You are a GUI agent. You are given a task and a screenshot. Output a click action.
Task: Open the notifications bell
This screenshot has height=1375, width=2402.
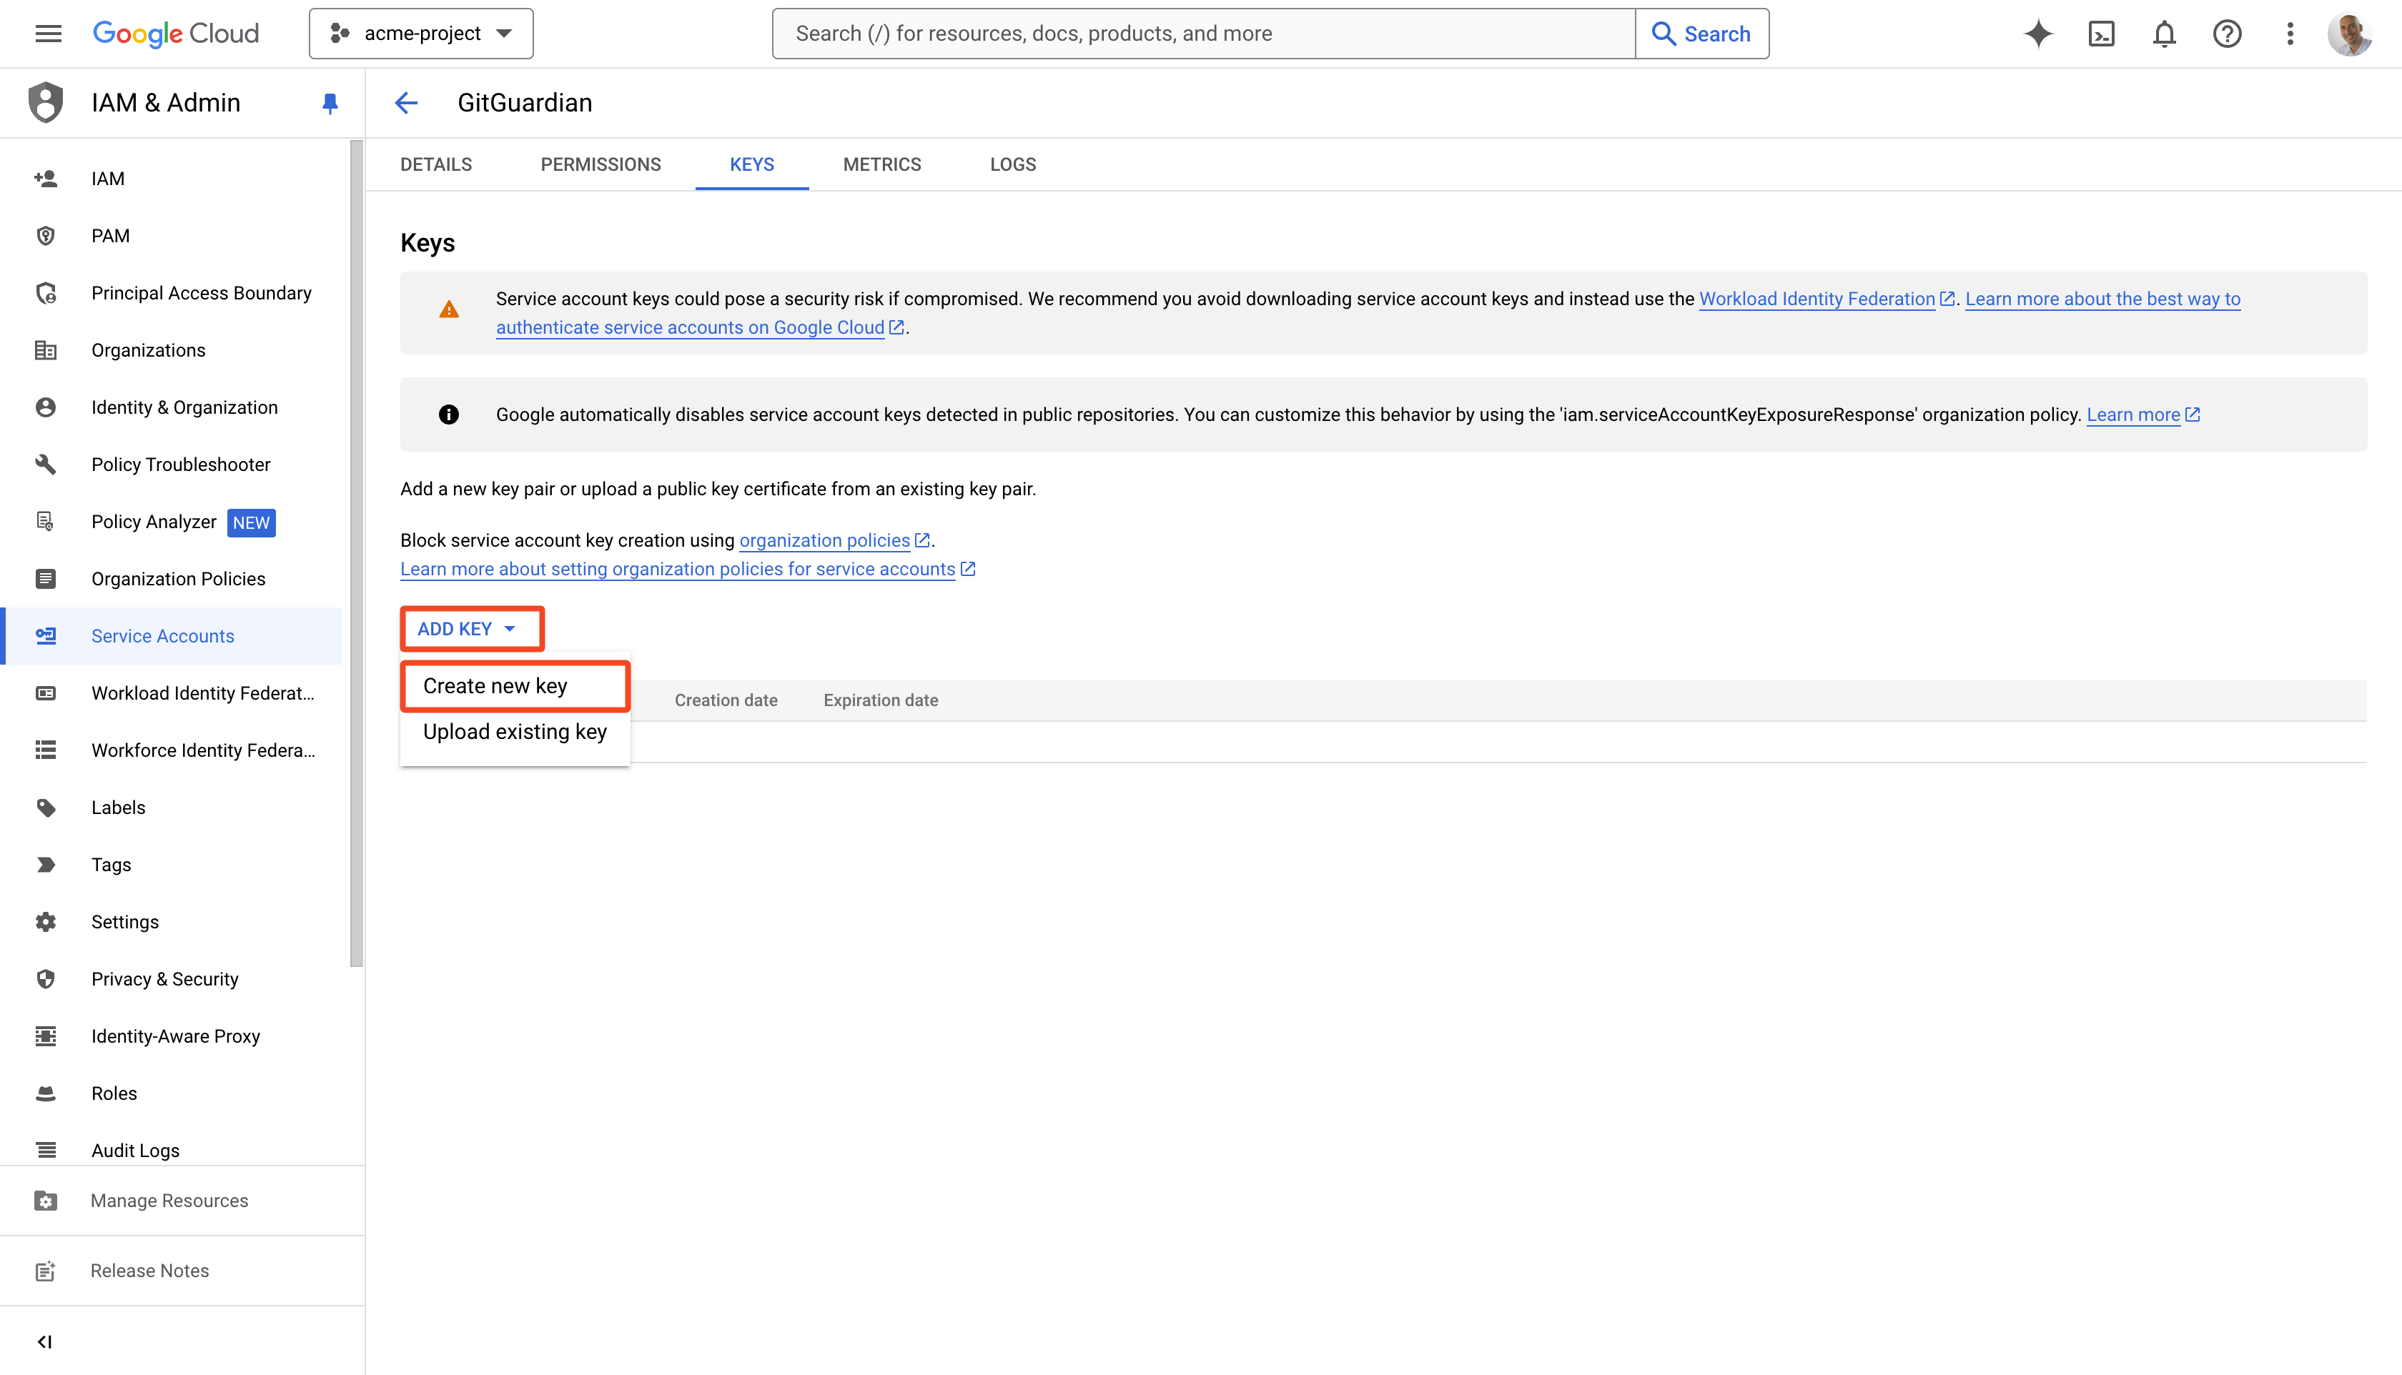pyautogui.click(x=2164, y=34)
